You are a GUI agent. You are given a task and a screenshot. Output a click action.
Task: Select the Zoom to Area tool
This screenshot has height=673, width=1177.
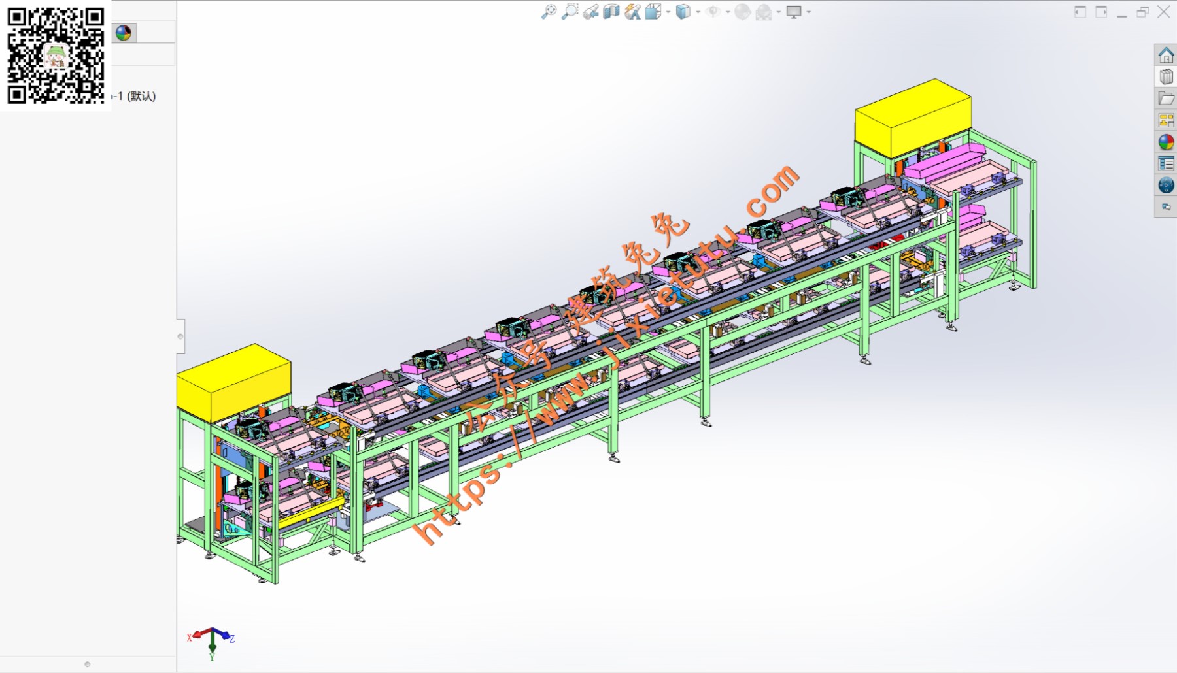pos(570,12)
